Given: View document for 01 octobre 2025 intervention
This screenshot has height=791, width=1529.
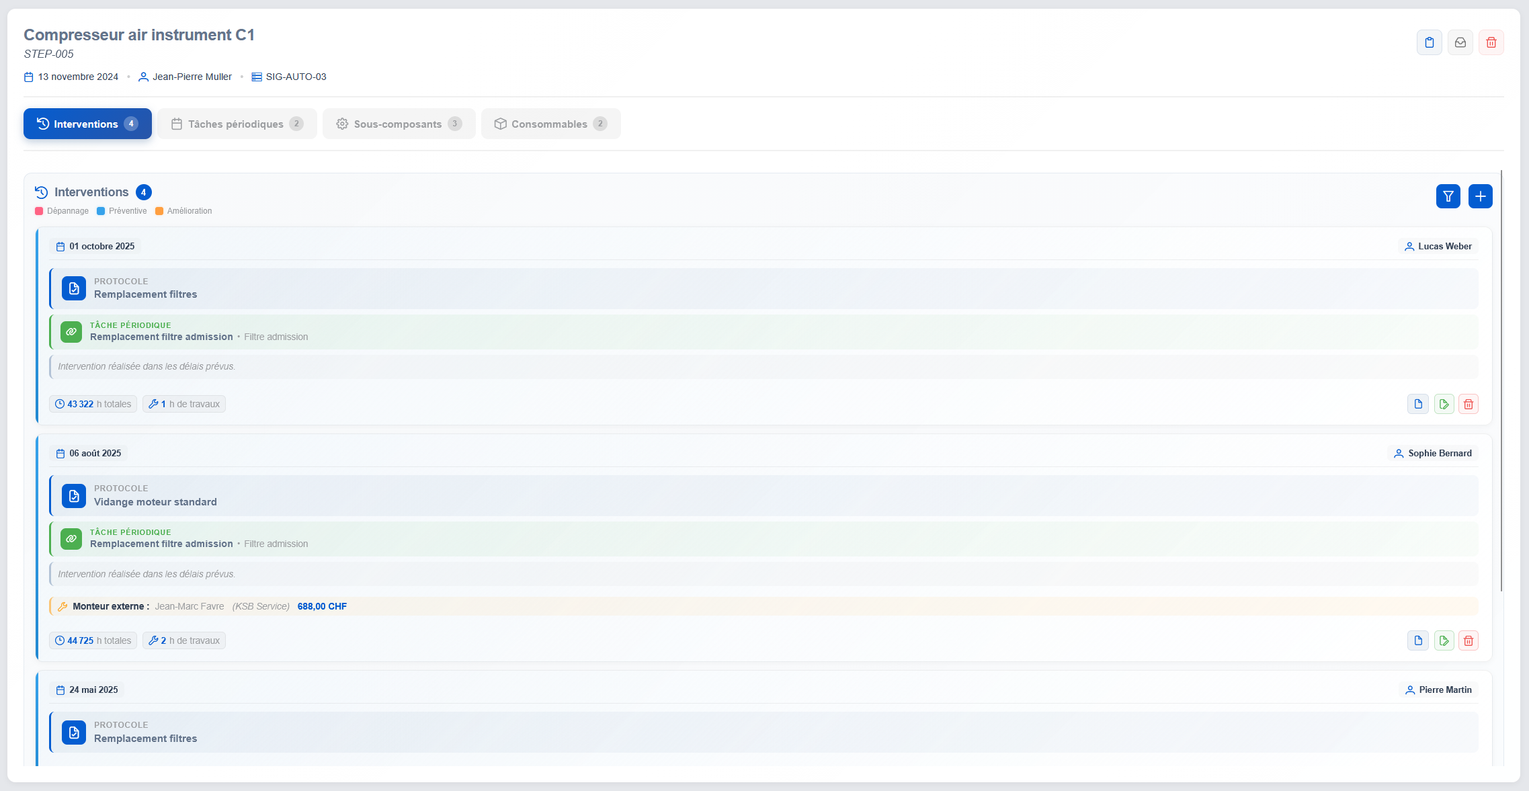Looking at the screenshot, I should coord(1417,404).
